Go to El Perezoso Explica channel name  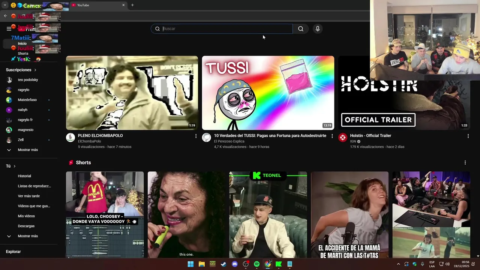pos(229,141)
